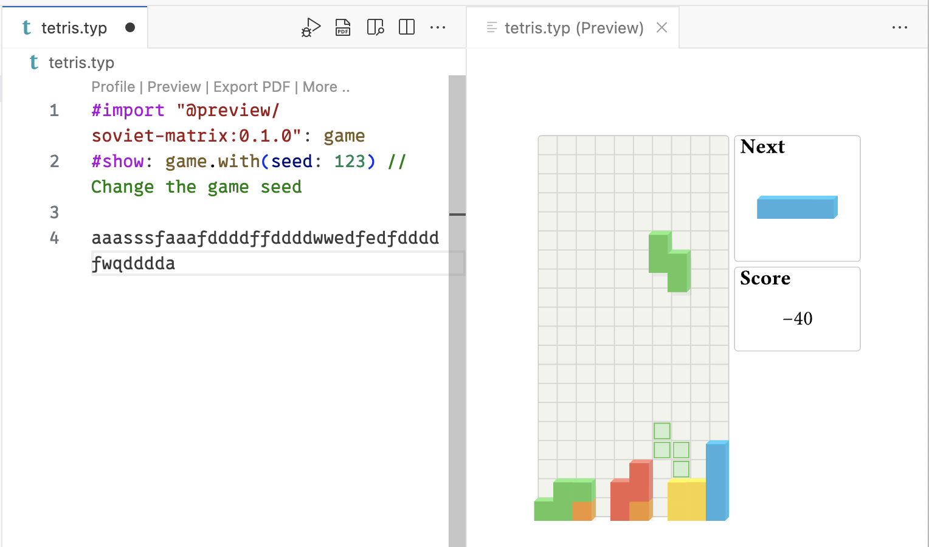Click the Export PDF icon in toolbar
The image size is (929, 547).
coord(343,27)
